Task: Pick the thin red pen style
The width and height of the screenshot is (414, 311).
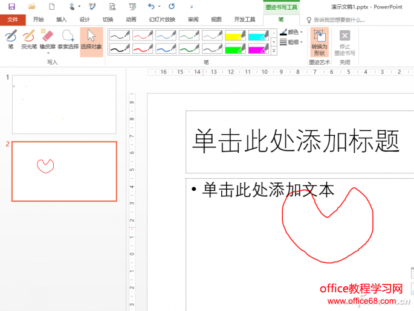Action: click(143, 36)
